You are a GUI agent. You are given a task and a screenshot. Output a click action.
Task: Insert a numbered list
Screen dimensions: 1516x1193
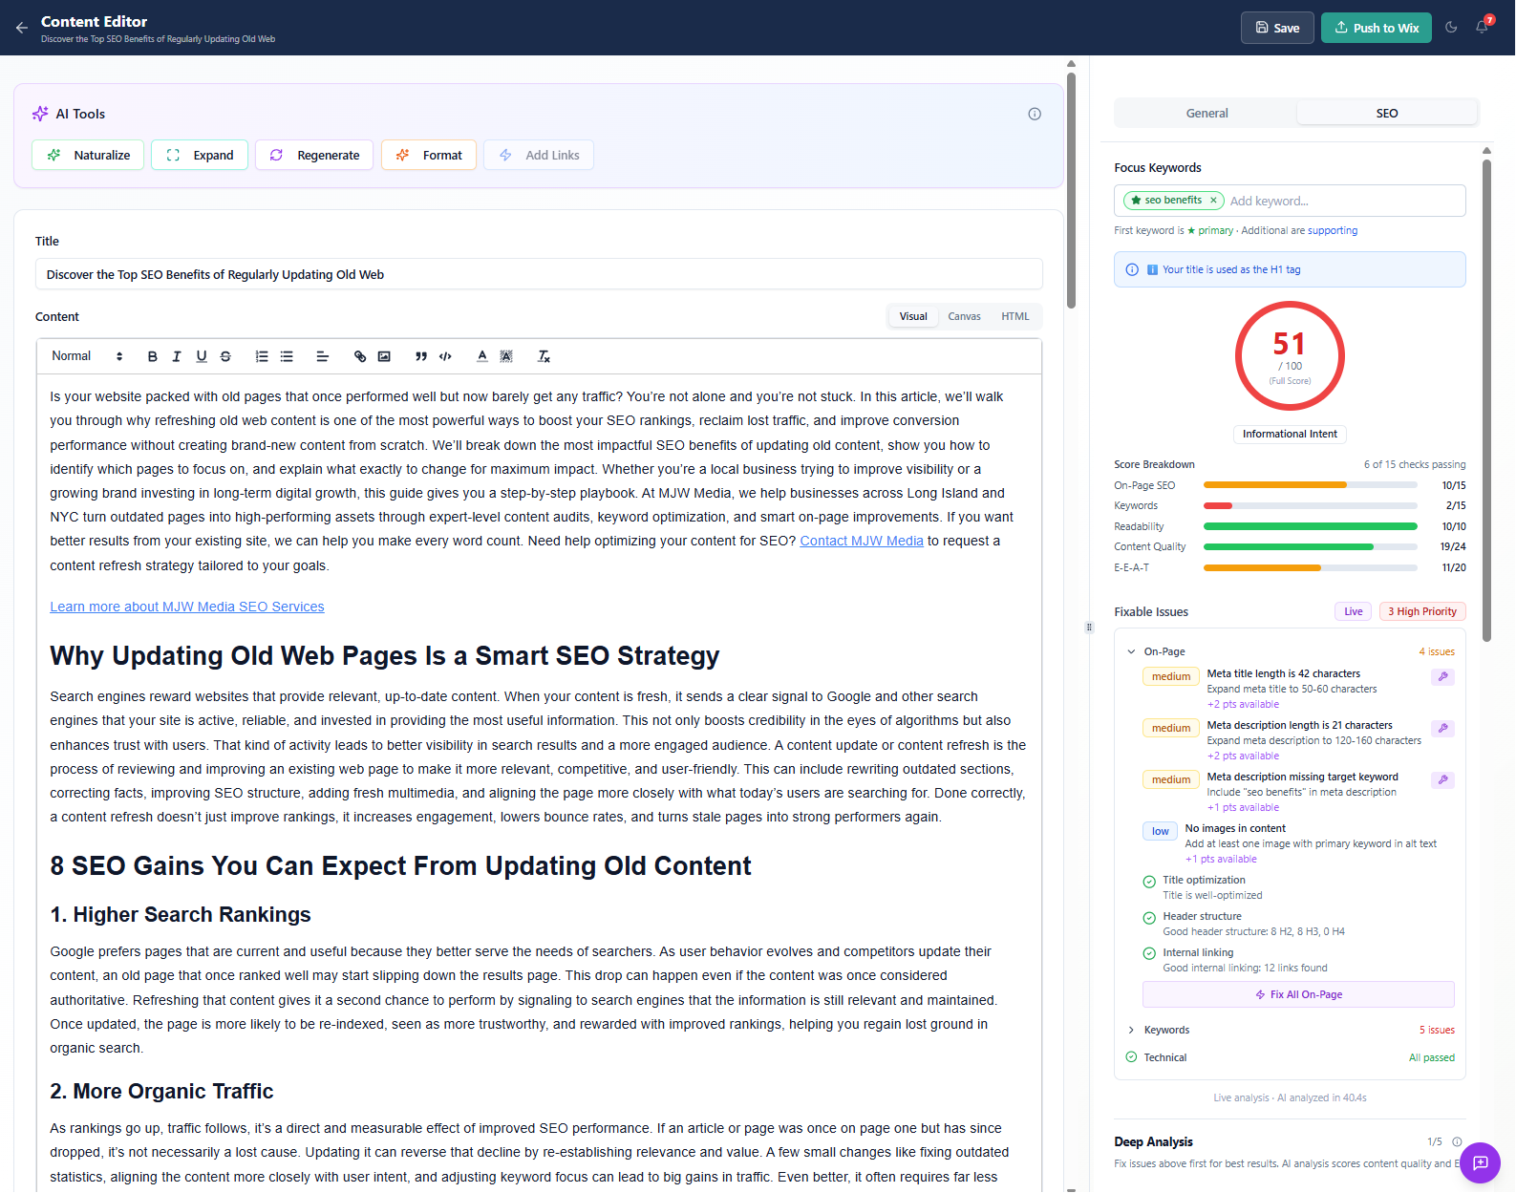(262, 356)
